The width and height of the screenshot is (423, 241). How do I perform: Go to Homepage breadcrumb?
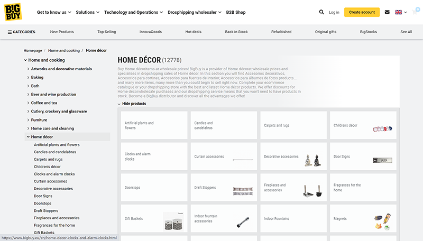tap(33, 50)
